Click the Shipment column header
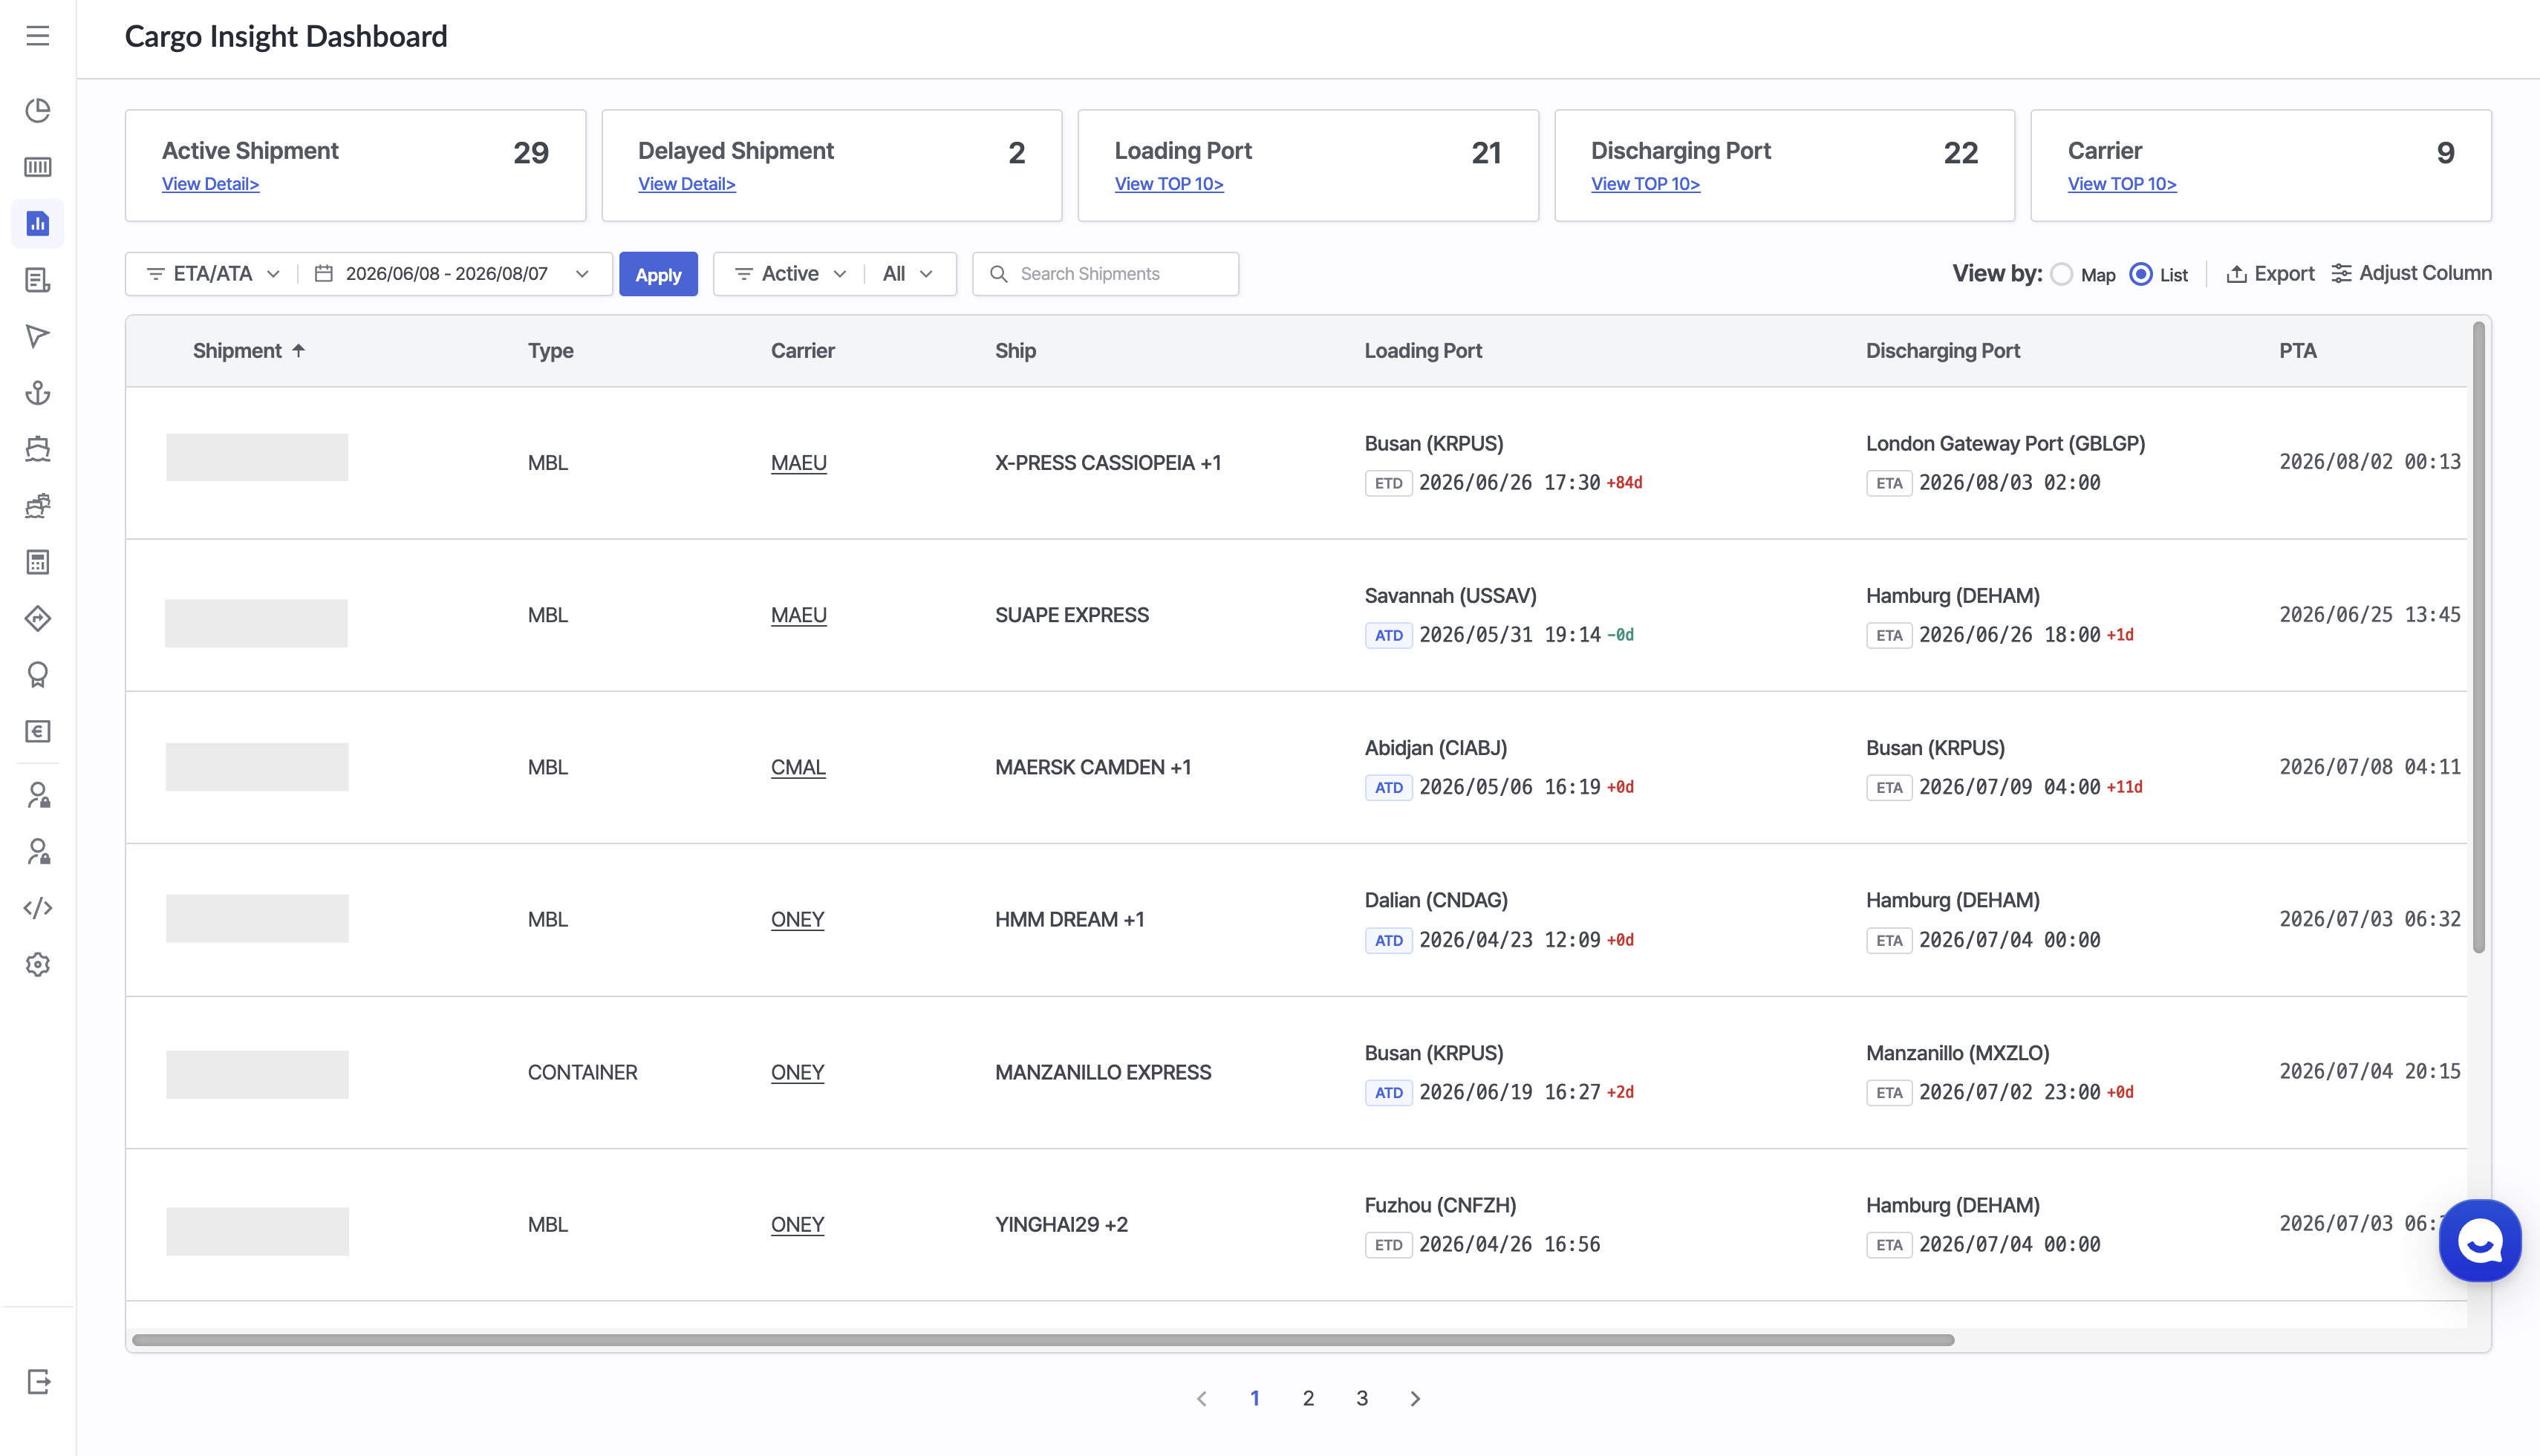The width and height of the screenshot is (2540, 1456). coord(237,351)
